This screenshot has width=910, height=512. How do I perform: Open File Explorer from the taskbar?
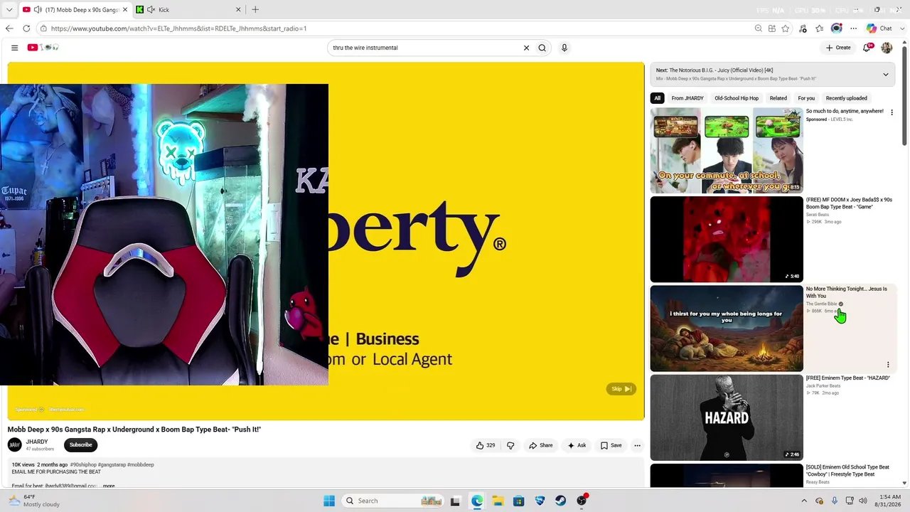pyautogui.click(x=498, y=501)
